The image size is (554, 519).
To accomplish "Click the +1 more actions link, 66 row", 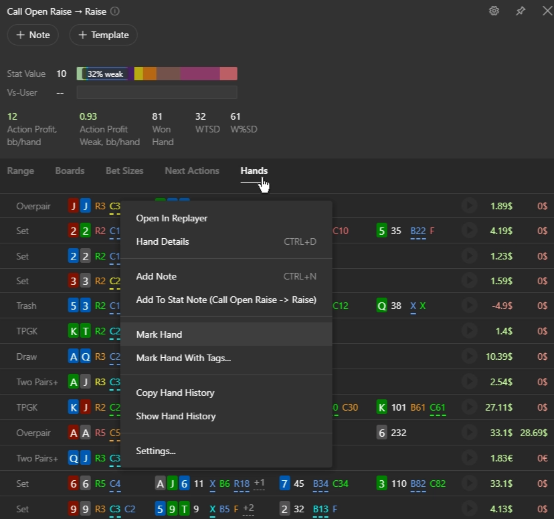I will [x=260, y=483].
